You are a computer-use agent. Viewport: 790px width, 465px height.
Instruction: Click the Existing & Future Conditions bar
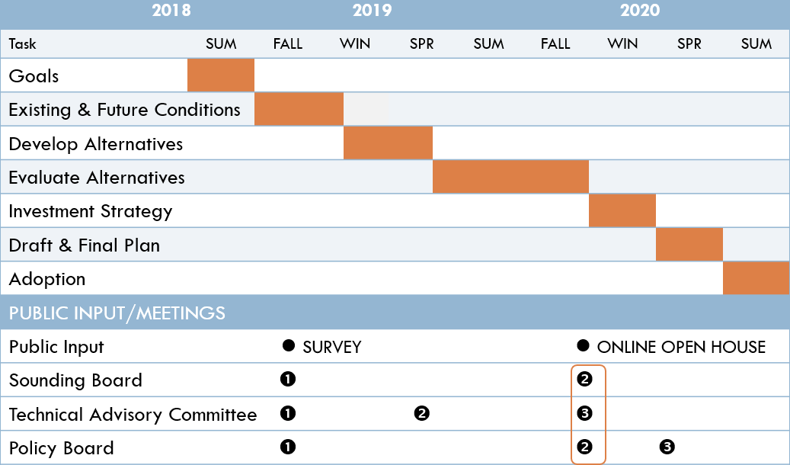(299, 110)
